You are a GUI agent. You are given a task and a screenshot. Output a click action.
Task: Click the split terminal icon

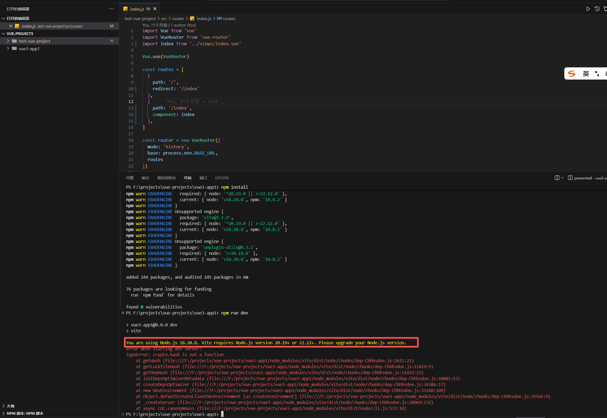557,178
